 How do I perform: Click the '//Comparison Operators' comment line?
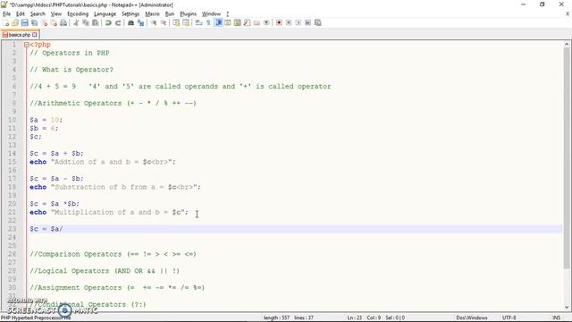[114, 254]
